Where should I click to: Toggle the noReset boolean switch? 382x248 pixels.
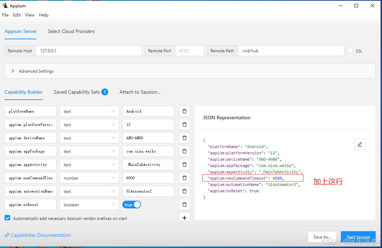point(131,205)
